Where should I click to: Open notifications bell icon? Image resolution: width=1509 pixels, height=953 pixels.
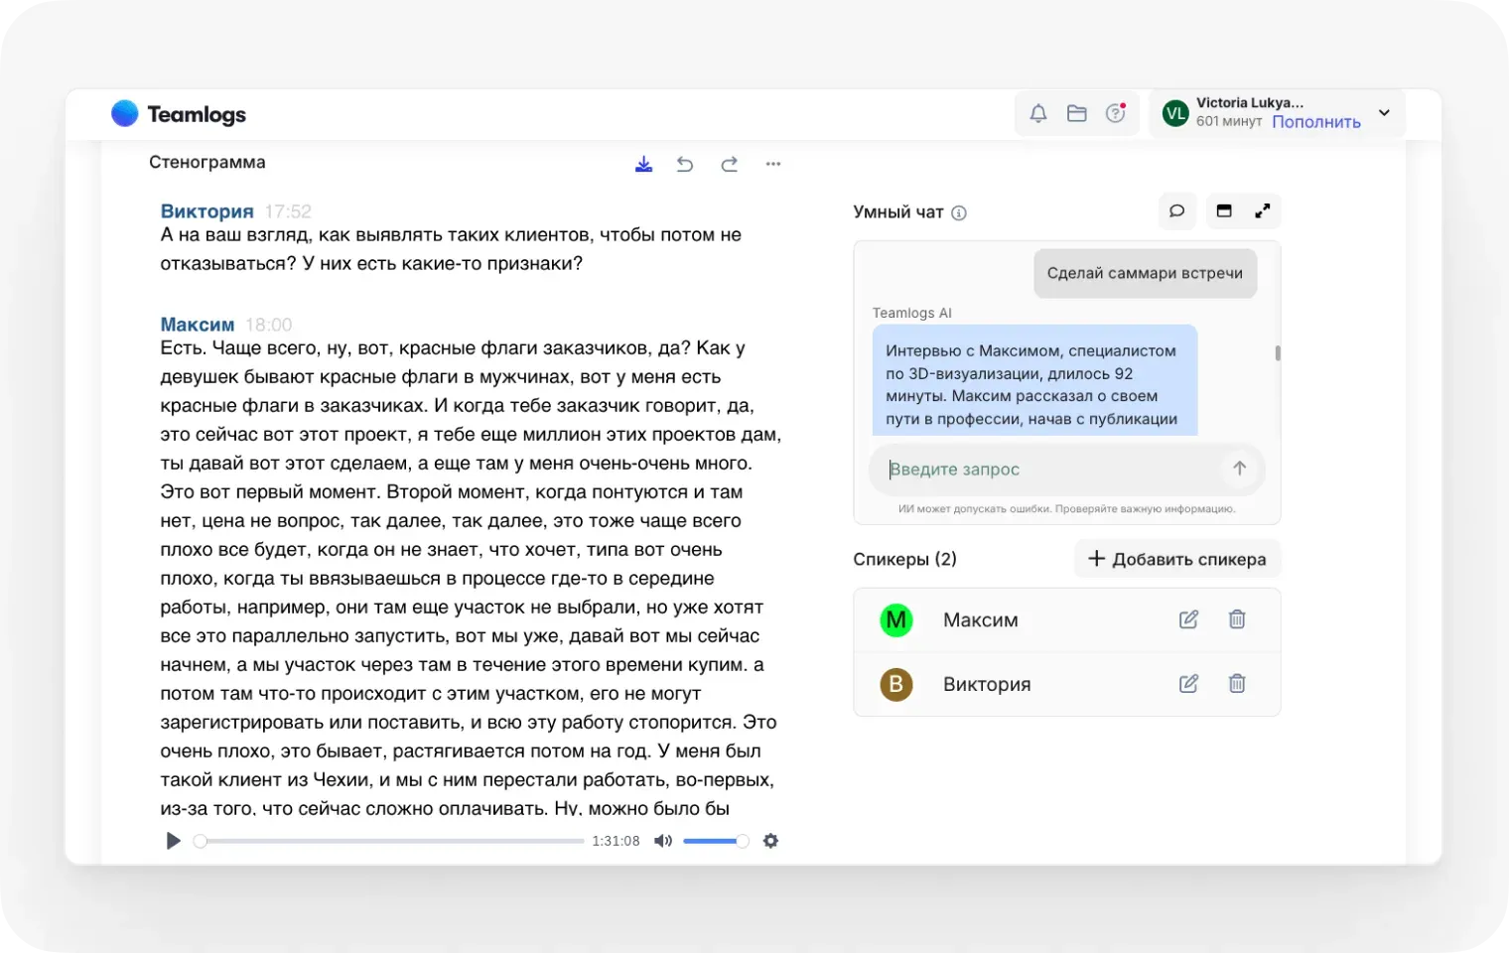pos(1038,113)
